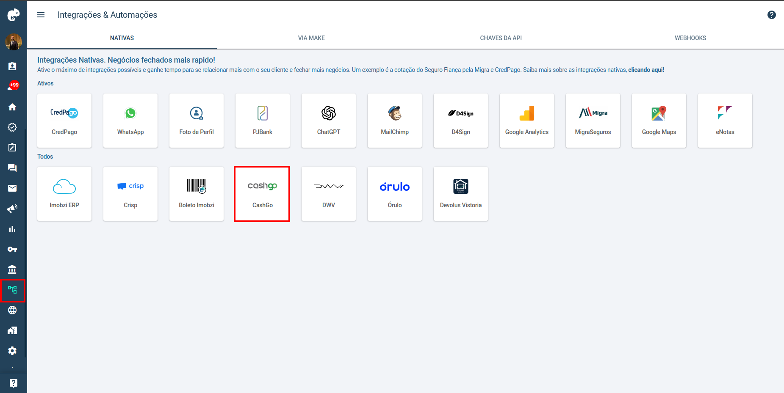
Task: Open the contract edit sidebar icon
Action: click(x=12, y=148)
